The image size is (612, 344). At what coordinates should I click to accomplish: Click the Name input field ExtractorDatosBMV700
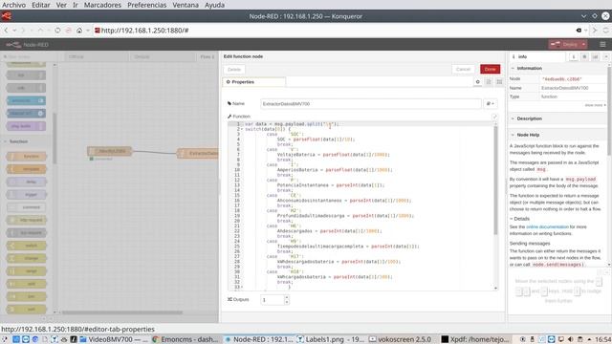tap(371, 104)
